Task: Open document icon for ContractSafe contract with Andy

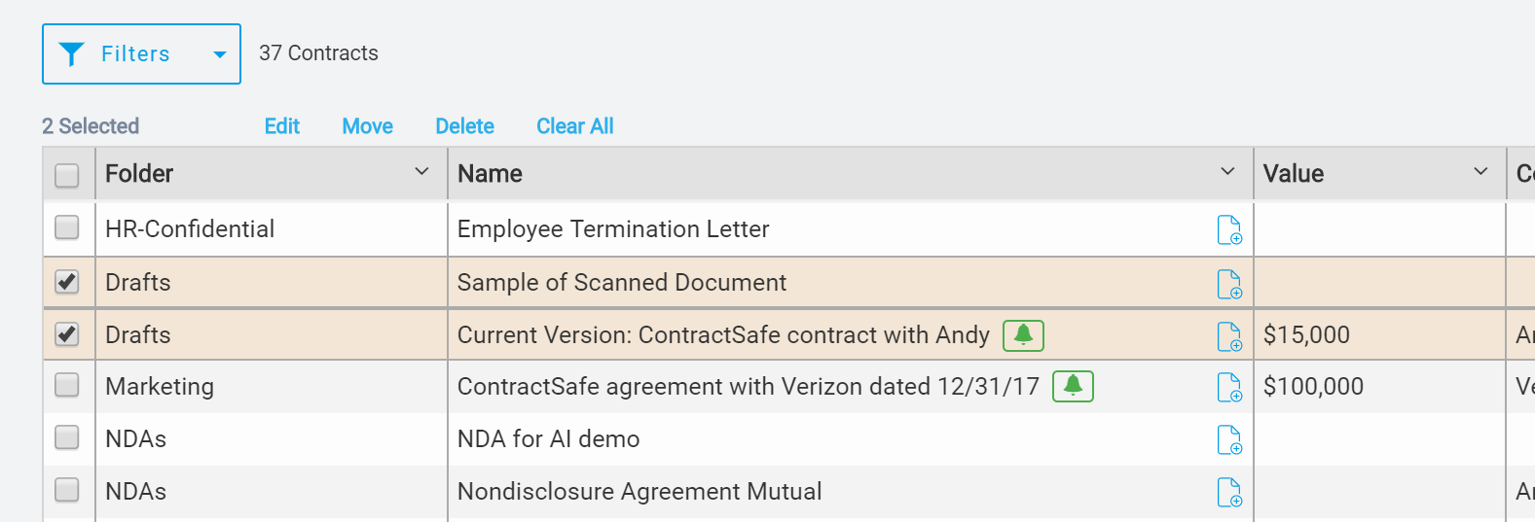Action: pos(1229,336)
